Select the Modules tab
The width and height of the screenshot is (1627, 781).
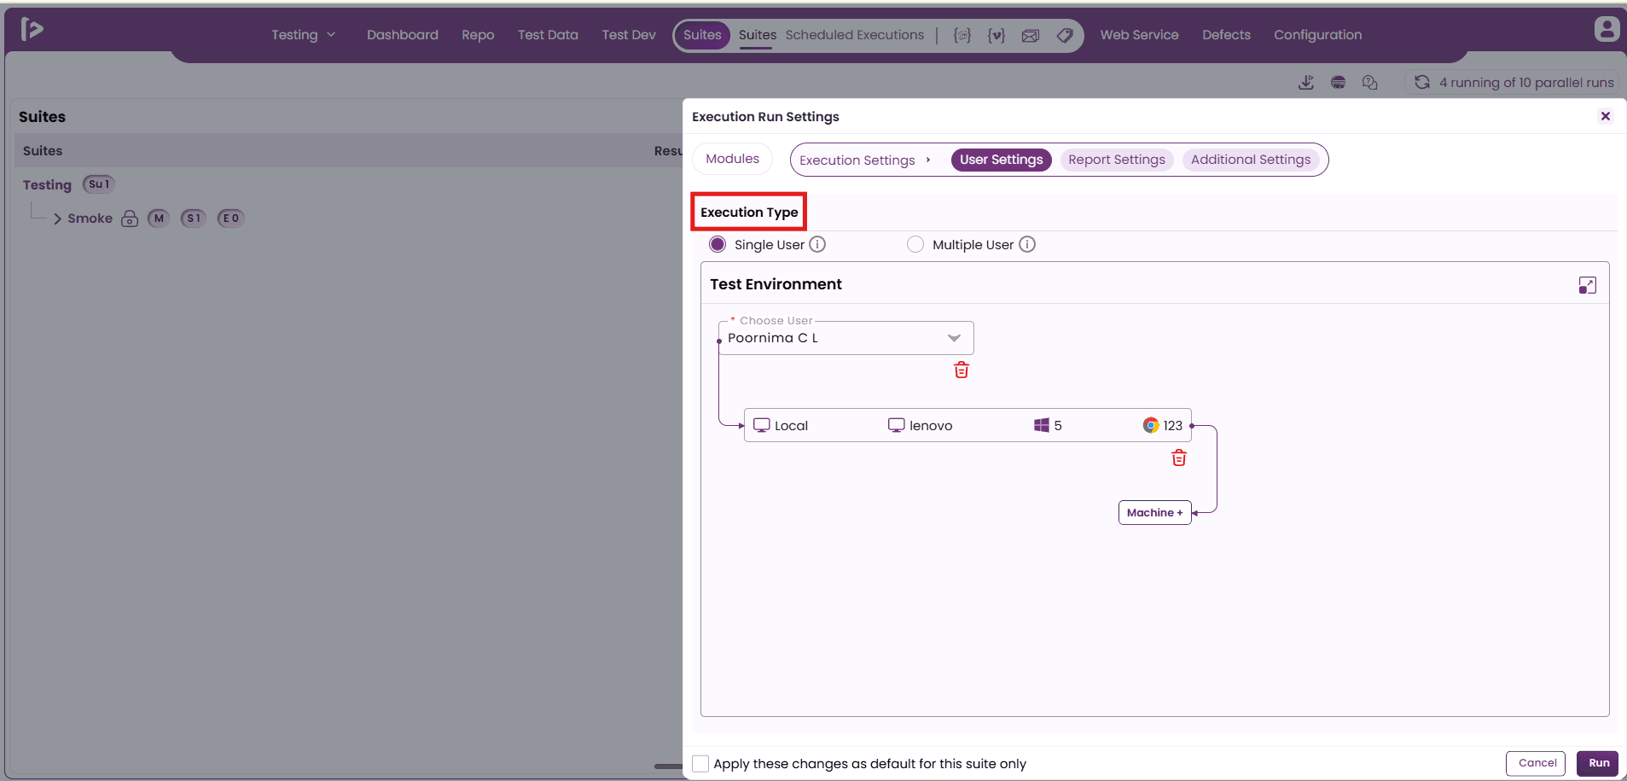732,159
